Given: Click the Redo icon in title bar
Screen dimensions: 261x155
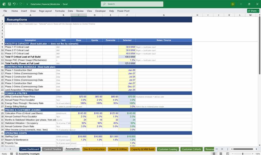Looking at the screenshot, I should 21,4.
